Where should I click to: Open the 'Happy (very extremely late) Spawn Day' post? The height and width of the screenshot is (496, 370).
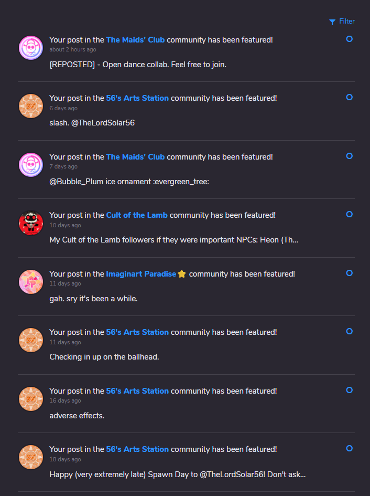click(x=177, y=474)
